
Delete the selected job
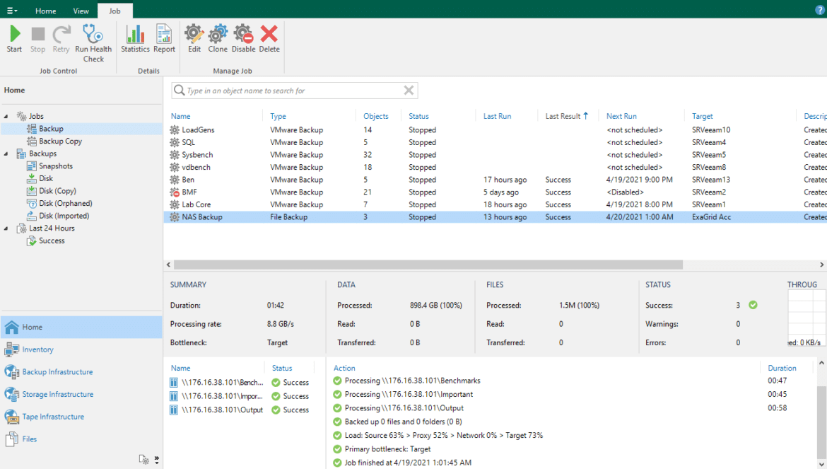point(269,38)
